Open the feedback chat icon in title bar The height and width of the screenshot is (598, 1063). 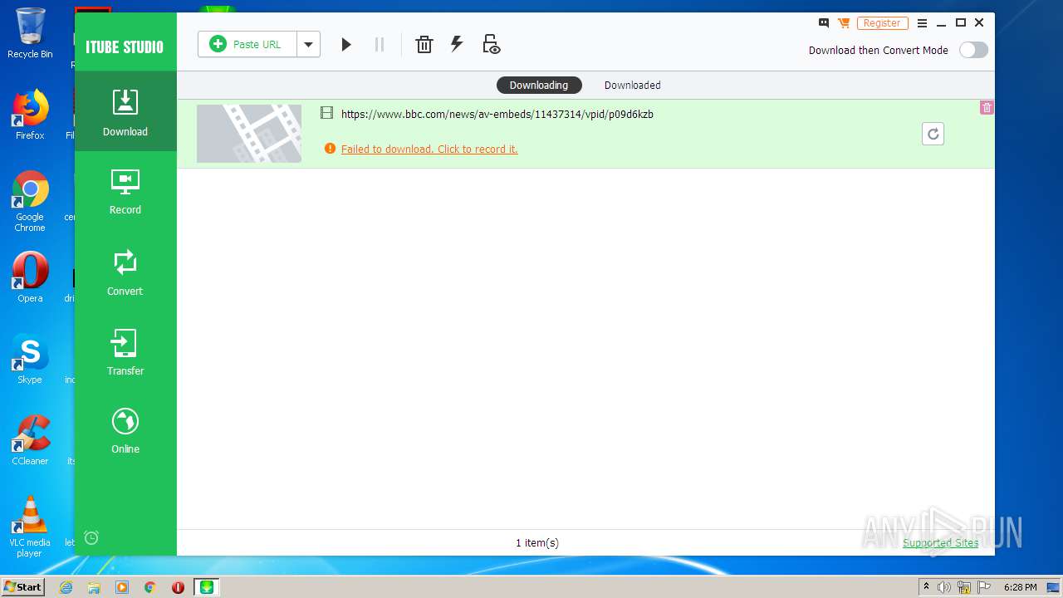[x=824, y=23]
